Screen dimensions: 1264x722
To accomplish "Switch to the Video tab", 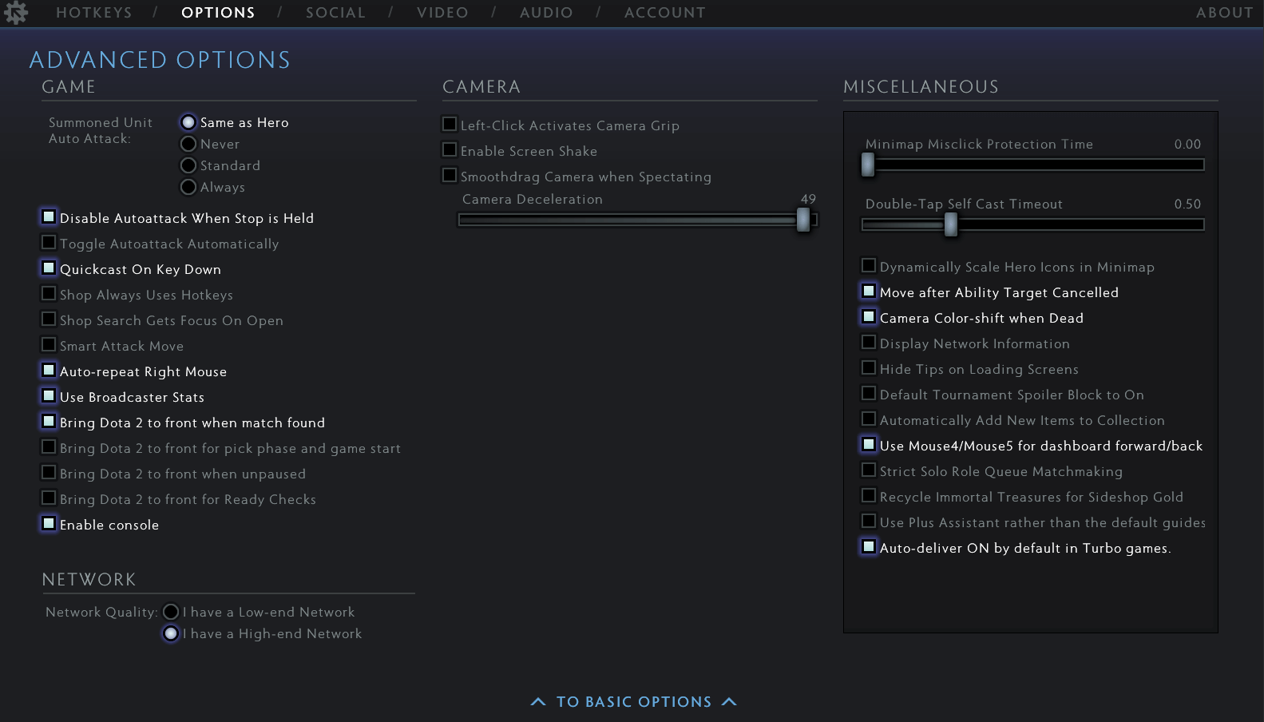I will 442,13.
